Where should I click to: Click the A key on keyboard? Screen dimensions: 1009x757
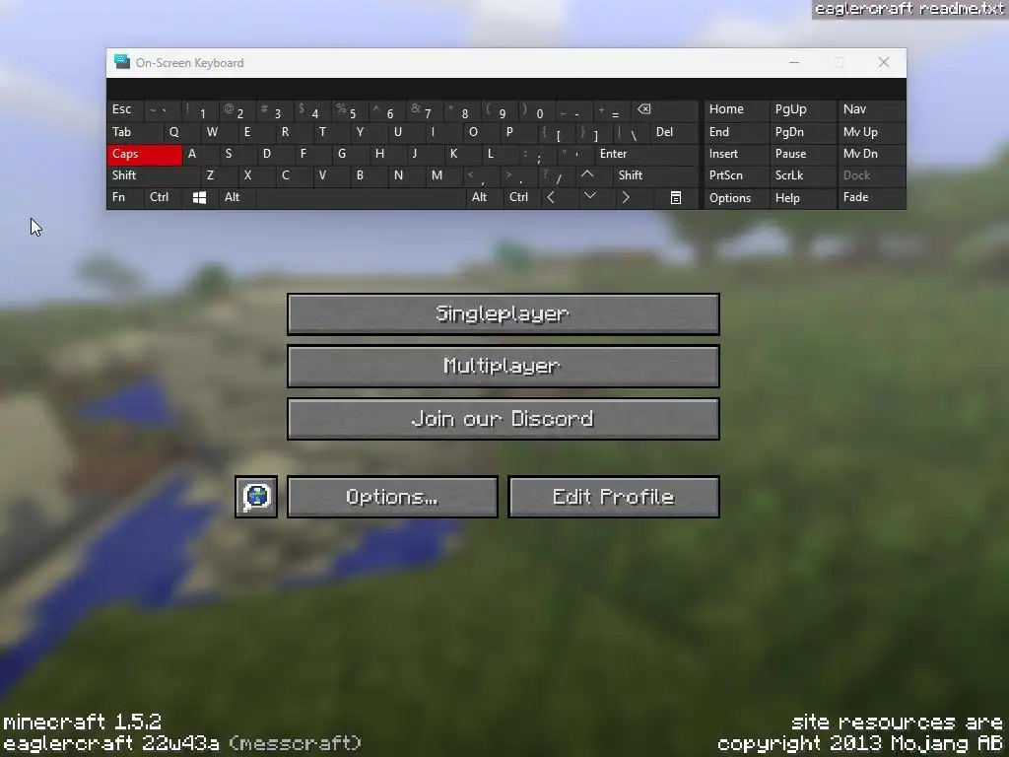(201, 154)
